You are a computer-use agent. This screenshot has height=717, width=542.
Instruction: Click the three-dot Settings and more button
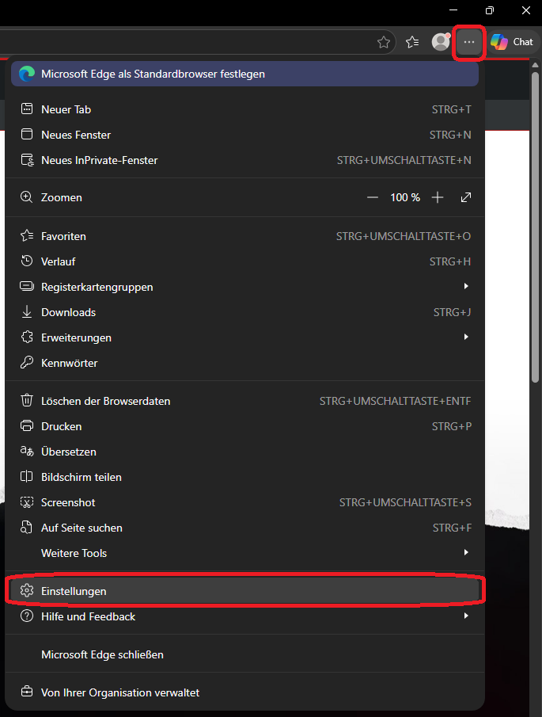tap(469, 42)
